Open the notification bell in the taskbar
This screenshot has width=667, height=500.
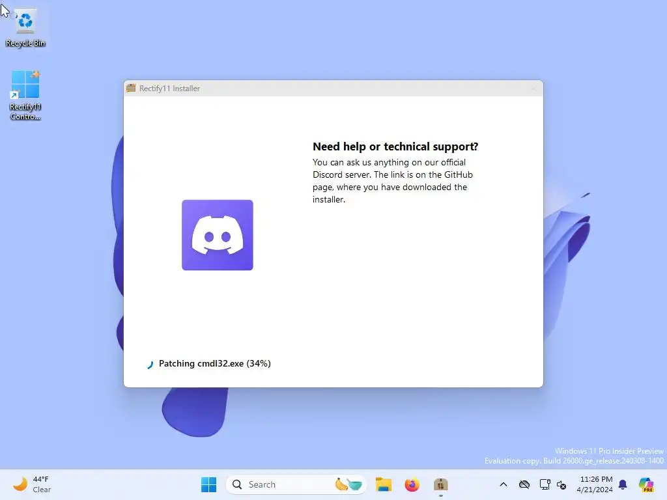coord(623,484)
